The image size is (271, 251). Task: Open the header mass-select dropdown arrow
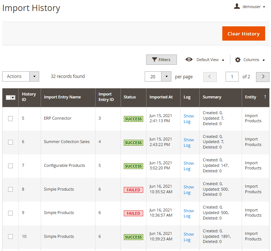13,98
